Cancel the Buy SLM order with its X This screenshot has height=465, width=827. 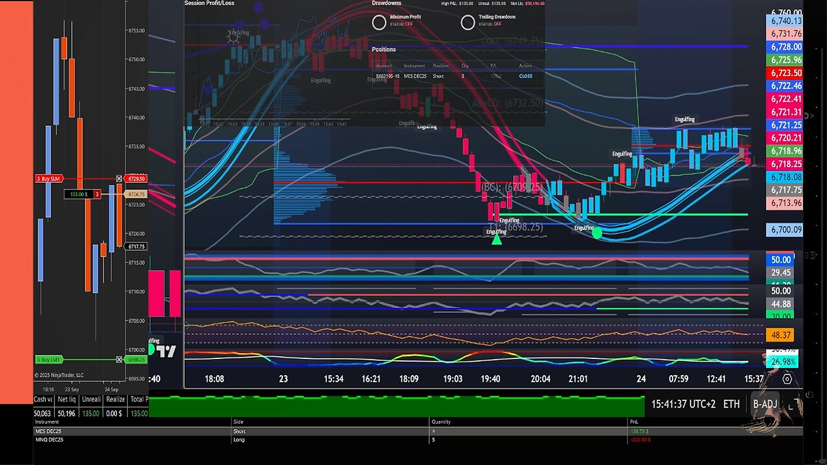(x=119, y=178)
